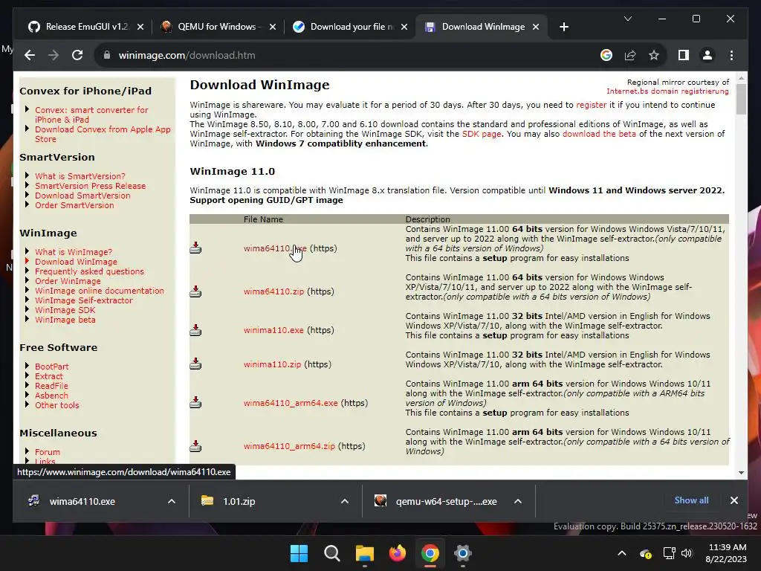Open Download SmartVersion sidebar link

82,196
